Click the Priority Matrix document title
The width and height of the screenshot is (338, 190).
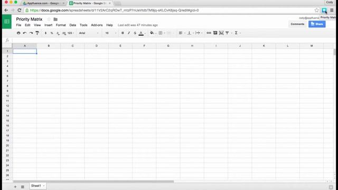tap(29, 19)
